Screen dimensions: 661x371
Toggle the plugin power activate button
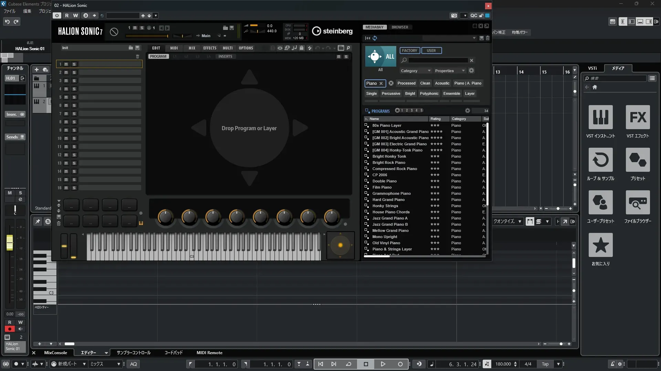tap(57, 15)
